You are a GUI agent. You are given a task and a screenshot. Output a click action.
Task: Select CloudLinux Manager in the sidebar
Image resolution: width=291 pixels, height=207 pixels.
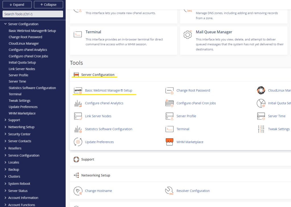point(24,44)
